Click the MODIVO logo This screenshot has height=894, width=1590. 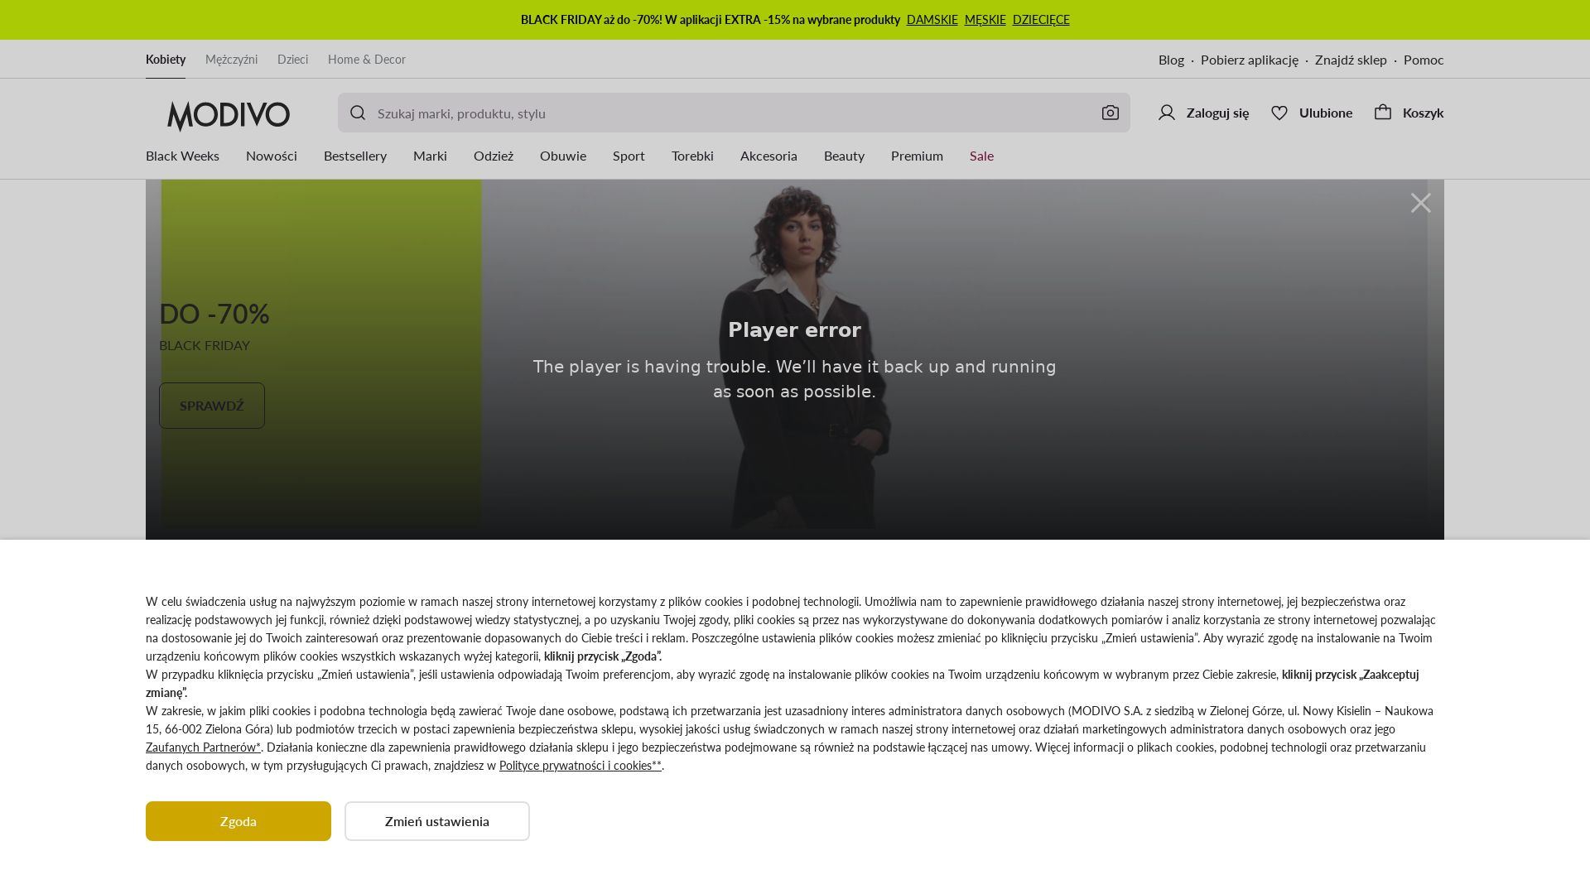(229, 116)
